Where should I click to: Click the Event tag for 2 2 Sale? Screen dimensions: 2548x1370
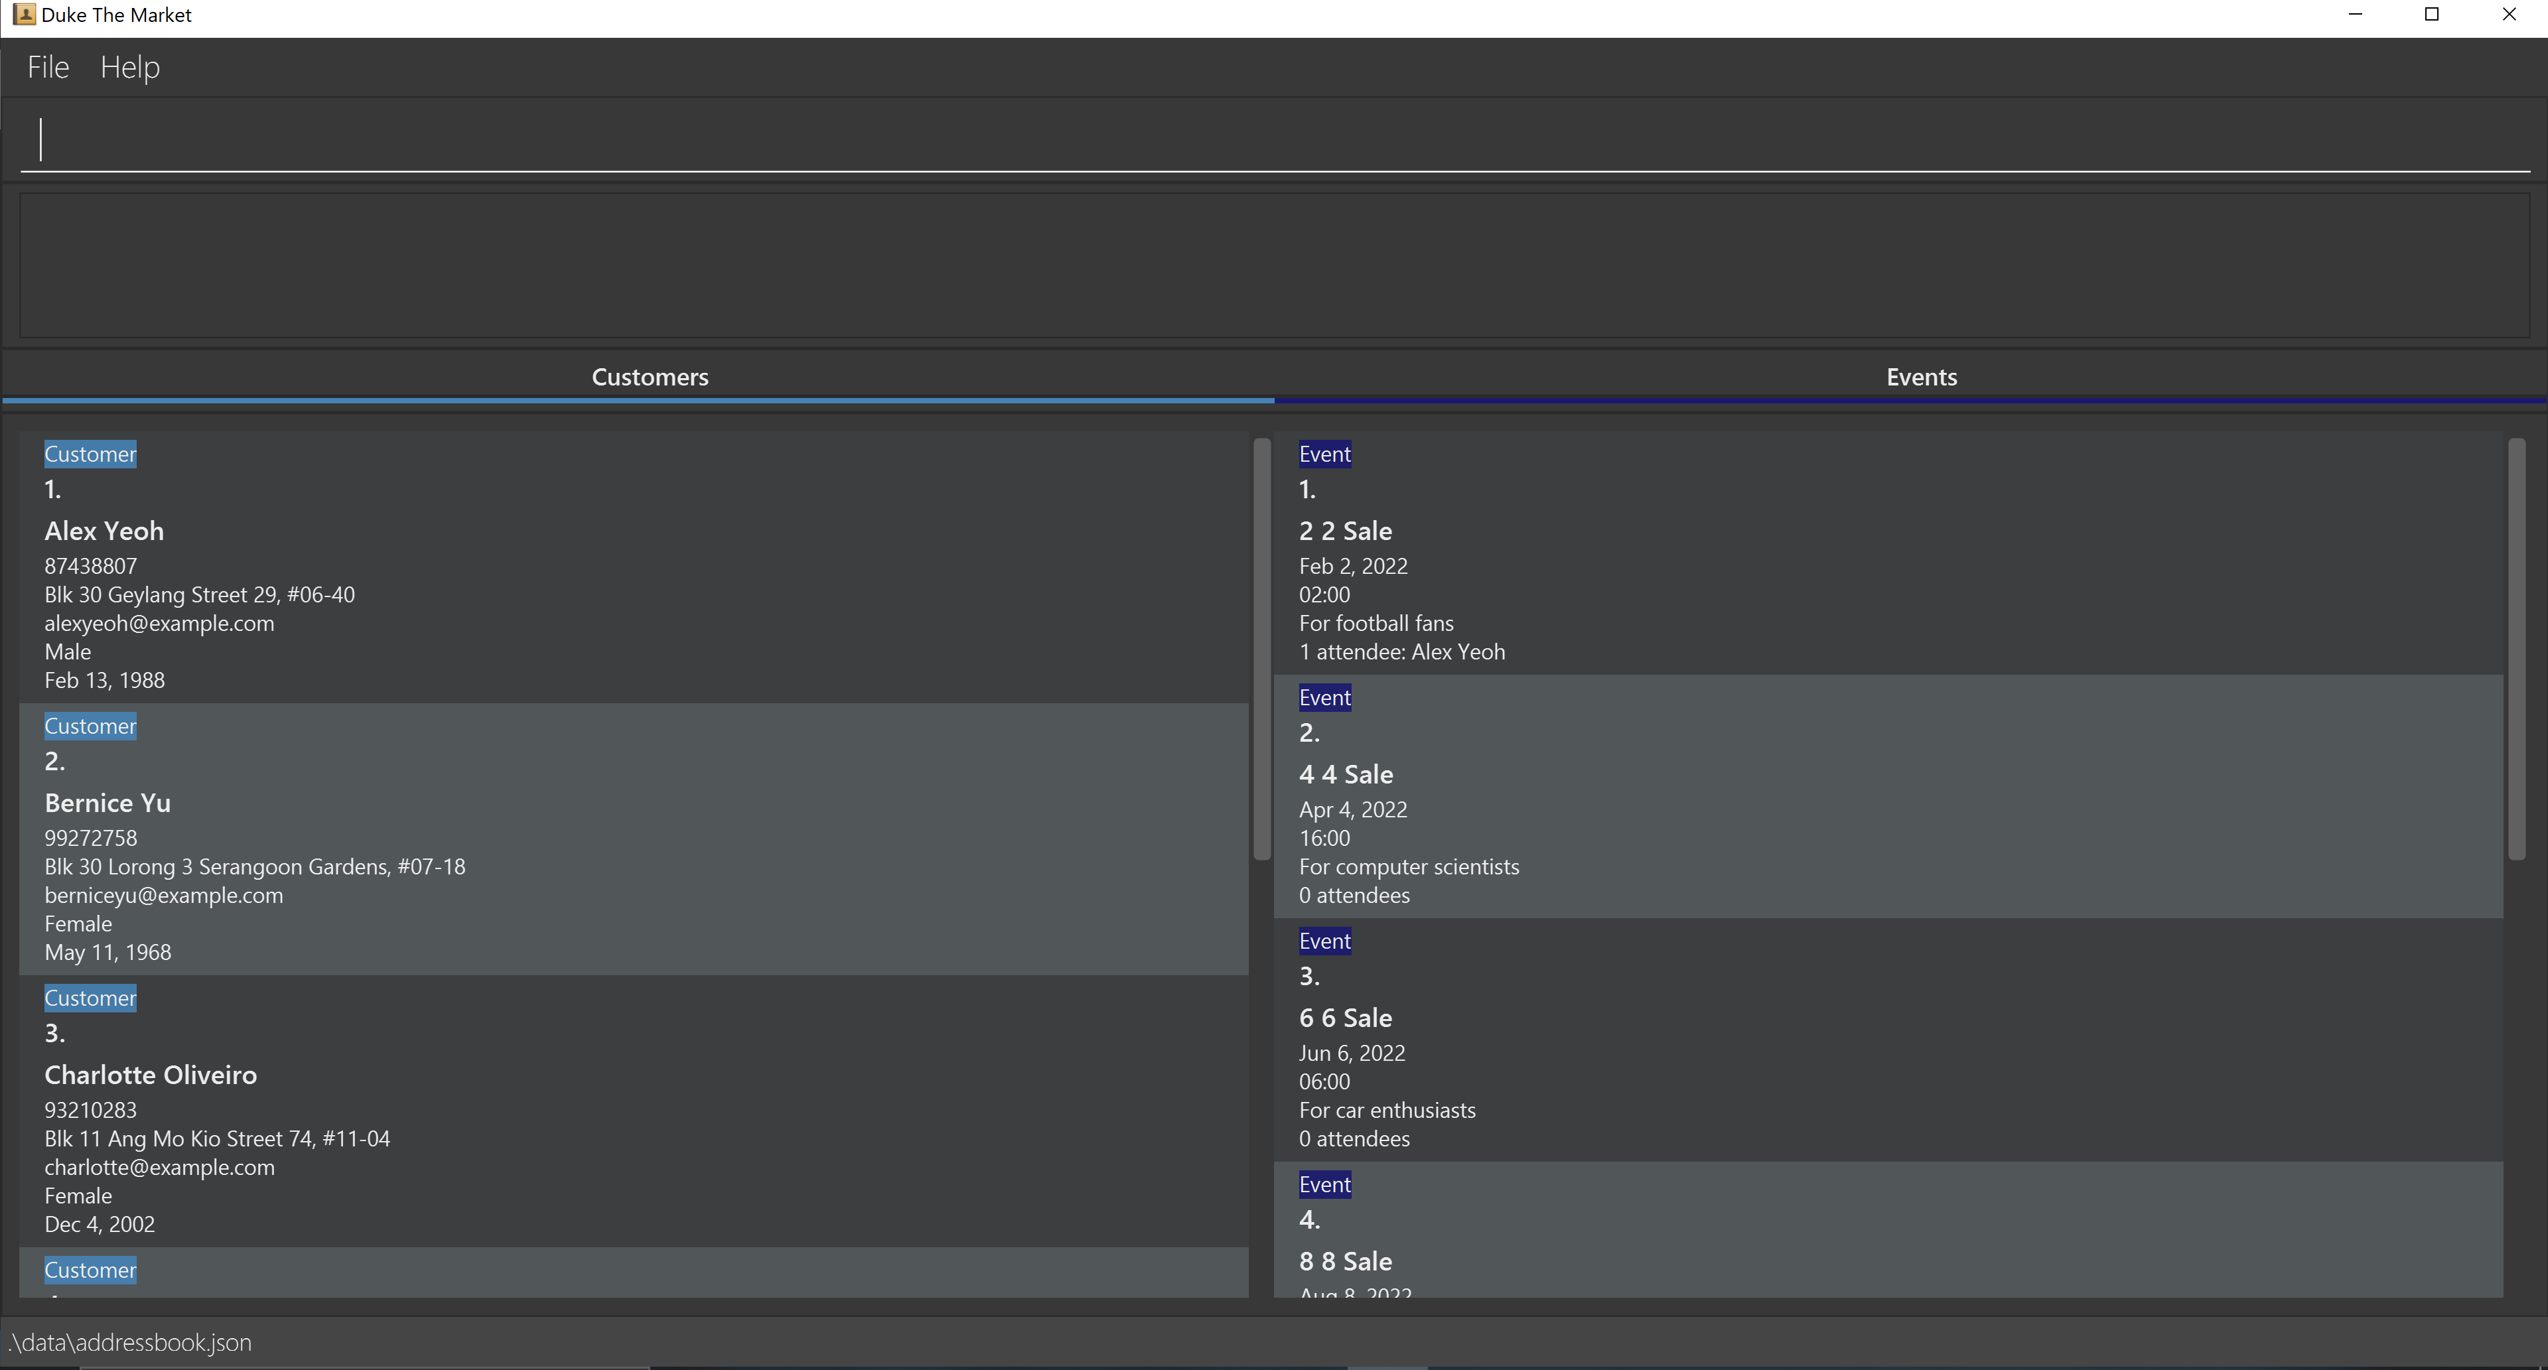(x=1324, y=452)
